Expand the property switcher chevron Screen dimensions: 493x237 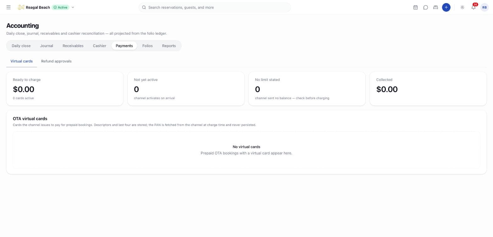click(73, 7)
